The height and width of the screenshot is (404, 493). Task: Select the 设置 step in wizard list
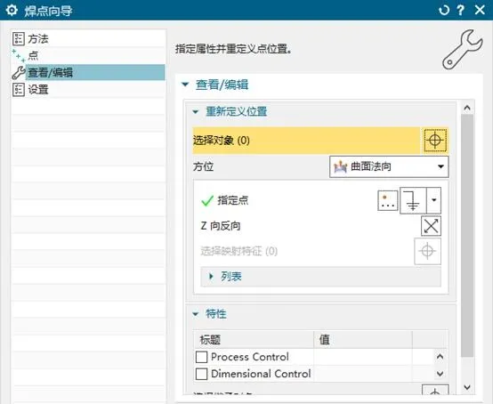[x=88, y=90]
